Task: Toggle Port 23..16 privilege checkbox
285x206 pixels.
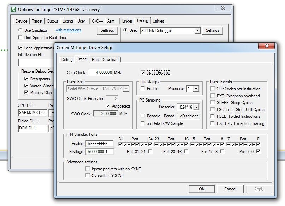Action: pyautogui.click(x=186, y=151)
